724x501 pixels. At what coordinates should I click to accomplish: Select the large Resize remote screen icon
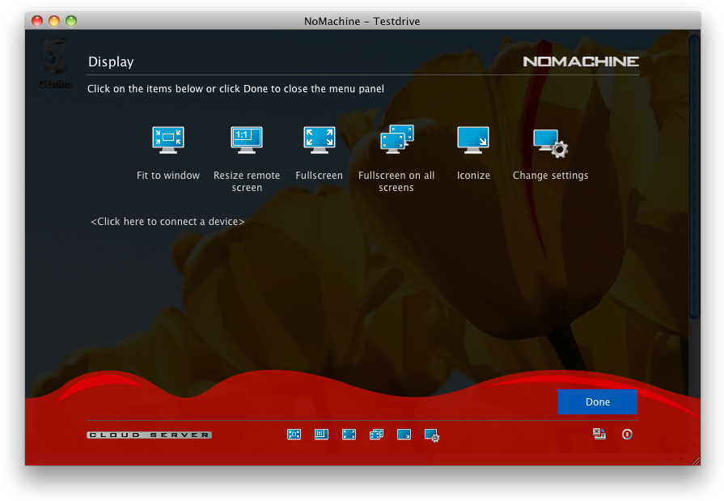coord(247,139)
